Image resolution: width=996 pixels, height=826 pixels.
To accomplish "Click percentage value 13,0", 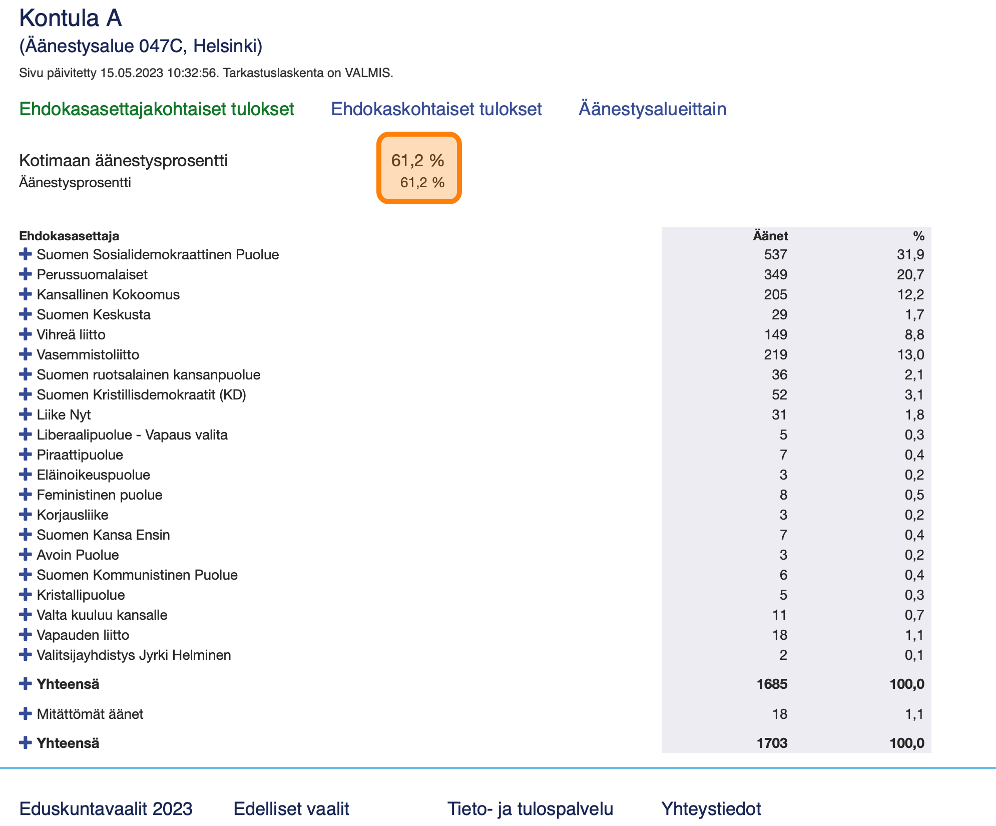I will click(x=910, y=354).
